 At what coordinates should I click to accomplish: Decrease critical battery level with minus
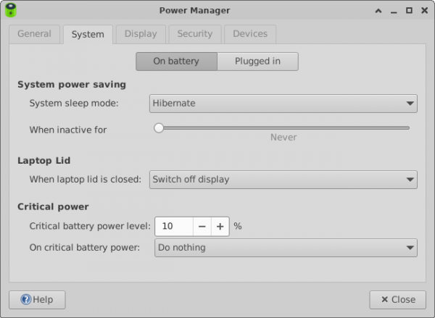pos(202,227)
